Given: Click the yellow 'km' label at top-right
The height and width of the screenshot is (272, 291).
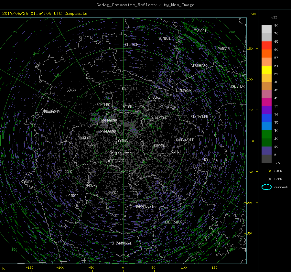Looking at the screenshot, I should pos(253,14).
